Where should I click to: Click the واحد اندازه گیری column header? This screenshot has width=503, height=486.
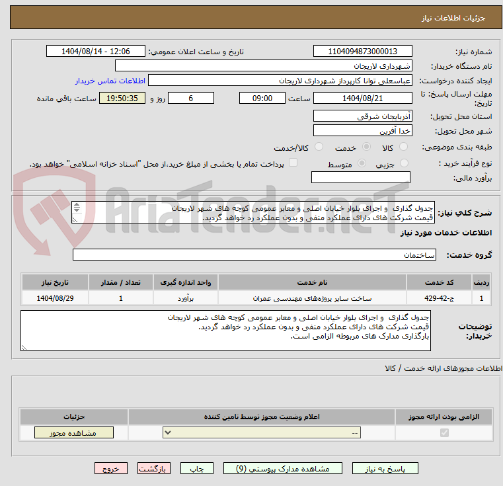click(x=186, y=282)
